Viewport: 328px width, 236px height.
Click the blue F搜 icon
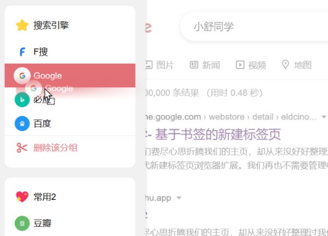pos(22,52)
